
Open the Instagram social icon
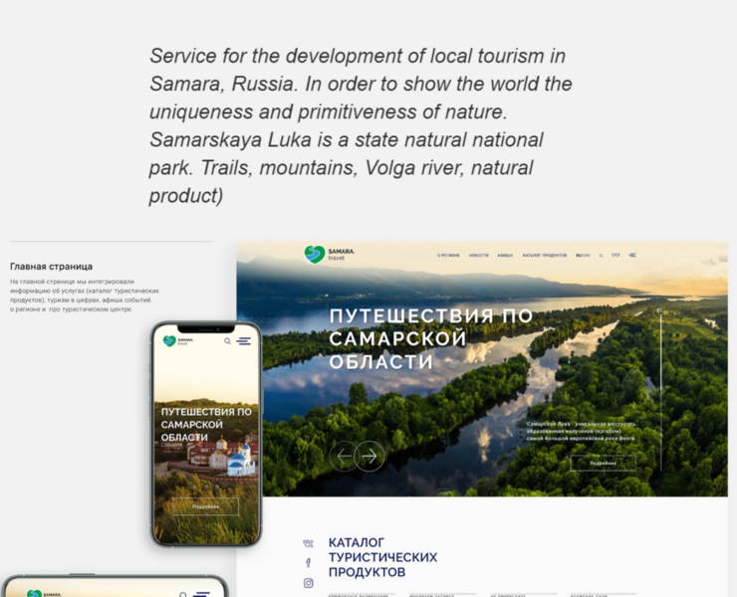pos(309,583)
